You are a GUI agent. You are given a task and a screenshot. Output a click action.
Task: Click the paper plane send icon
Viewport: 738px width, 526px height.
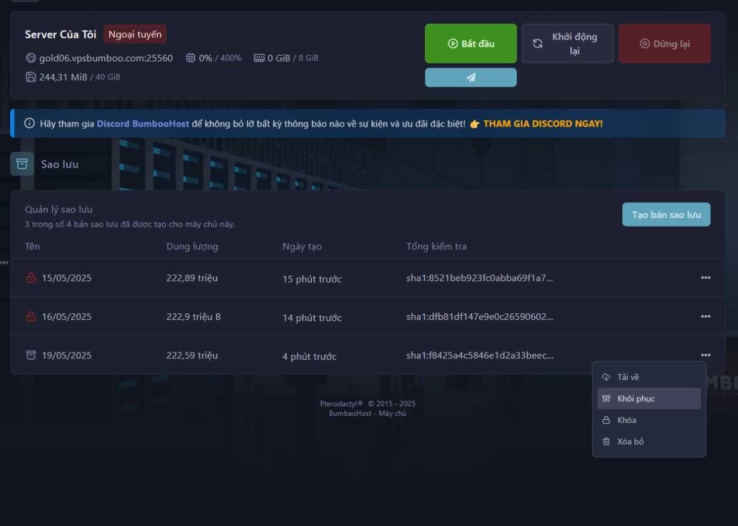coord(470,77)
